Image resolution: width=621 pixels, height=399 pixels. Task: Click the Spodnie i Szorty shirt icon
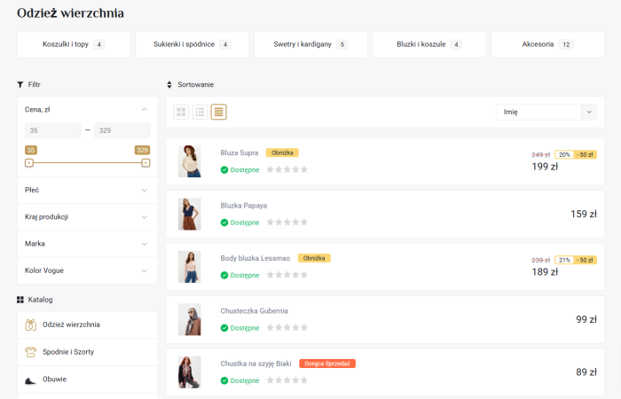pyautogui.click(x=31, y=351)
